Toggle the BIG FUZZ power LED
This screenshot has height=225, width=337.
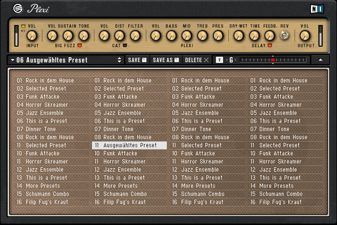pyautogui.click(x=80, y=45)
